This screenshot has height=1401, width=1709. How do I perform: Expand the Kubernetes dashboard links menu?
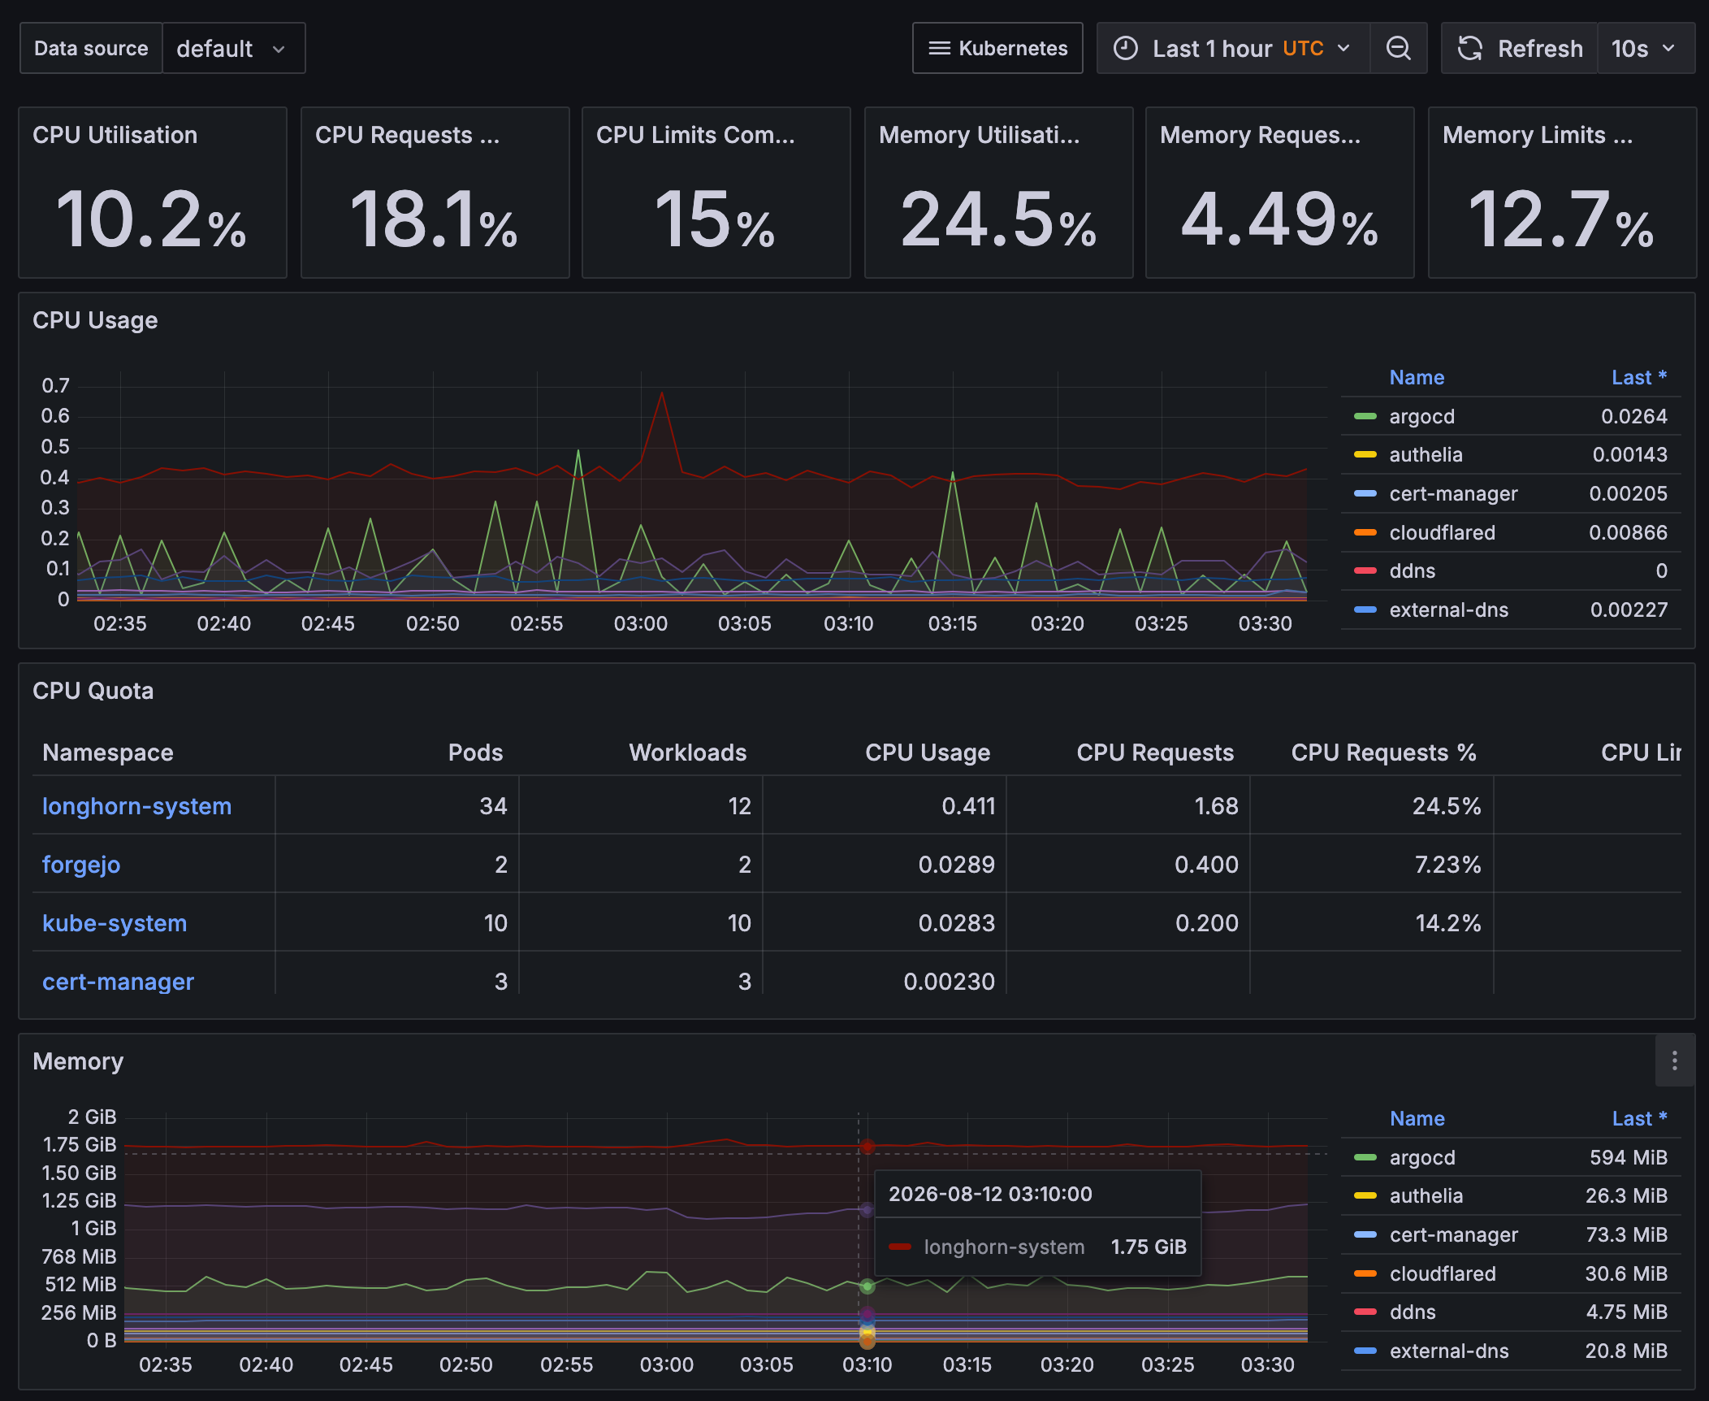pyautogui.click(x=997, y=49)
